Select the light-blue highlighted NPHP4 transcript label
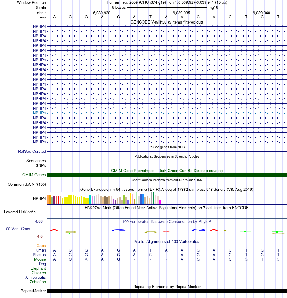 [x=39, y=113]
